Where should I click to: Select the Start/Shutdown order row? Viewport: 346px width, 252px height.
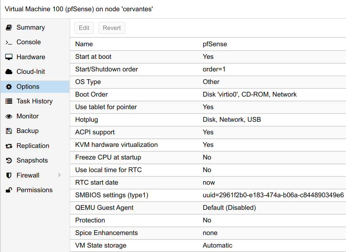(x=208, y=69)
